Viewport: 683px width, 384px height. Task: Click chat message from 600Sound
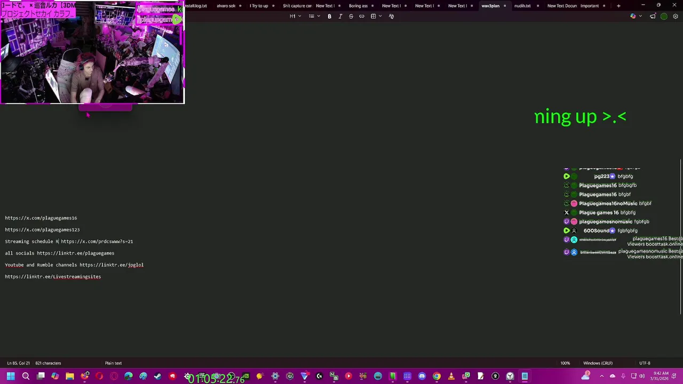click(602, 230)
